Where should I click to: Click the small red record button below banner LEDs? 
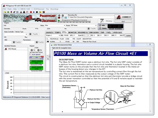(x=59, y=18)
